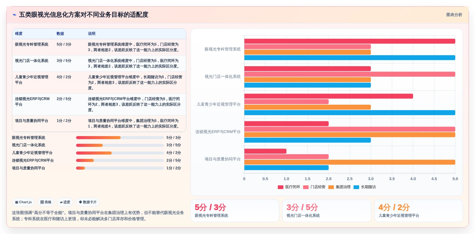The width and height of the screenshot is (475, 234).
Task: Click the 眼视光专科管理系统 progress bar
Action: pyautogui.click(x=120, y=138)
